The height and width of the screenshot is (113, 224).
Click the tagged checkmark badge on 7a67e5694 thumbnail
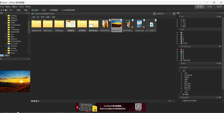coord(121,27)
